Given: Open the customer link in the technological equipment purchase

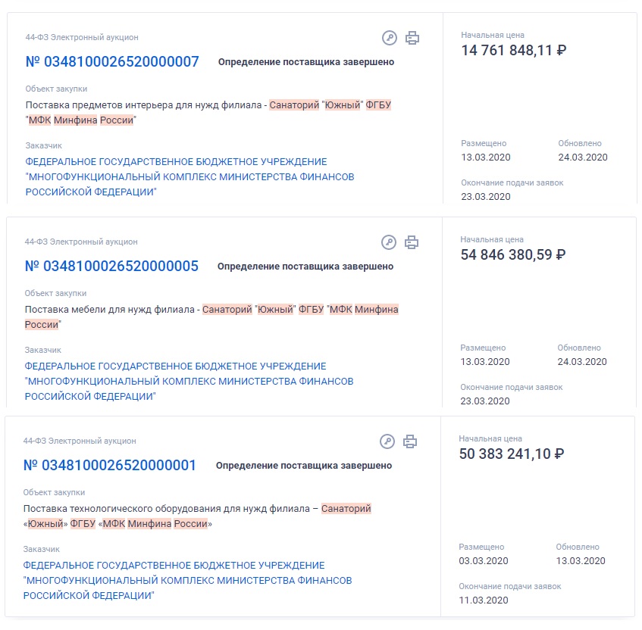Looking at the screenshot, I should 187,580.
